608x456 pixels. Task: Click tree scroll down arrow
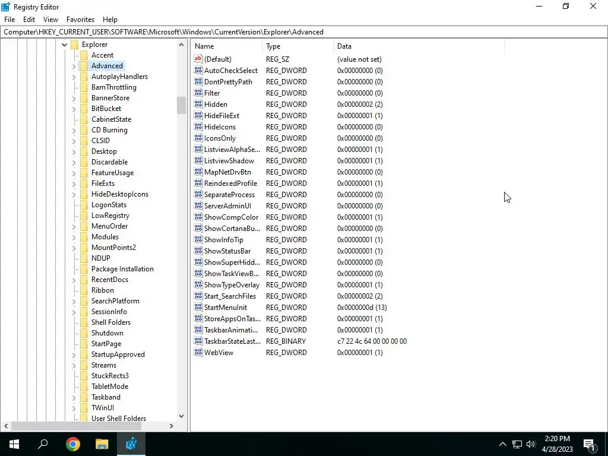181,416
